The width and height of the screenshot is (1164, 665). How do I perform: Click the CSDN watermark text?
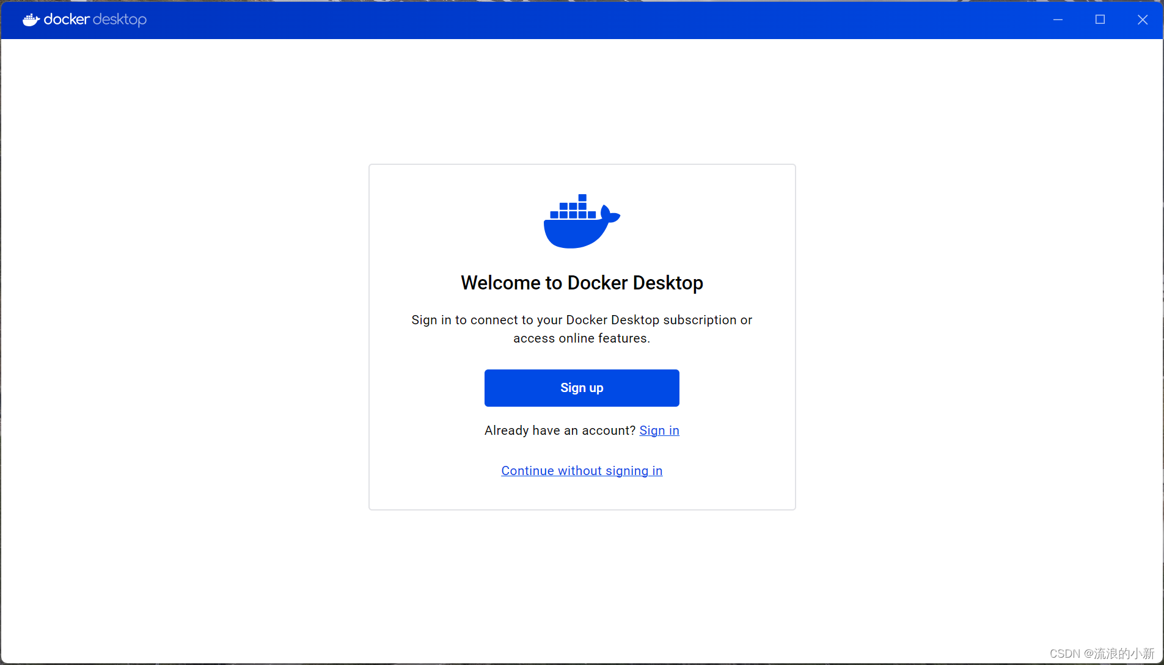(1101, 653)
